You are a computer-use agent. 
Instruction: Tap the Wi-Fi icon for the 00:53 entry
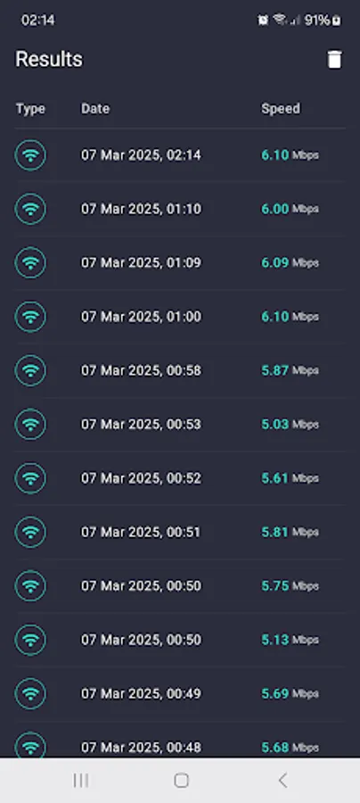[x=30, y=424]
